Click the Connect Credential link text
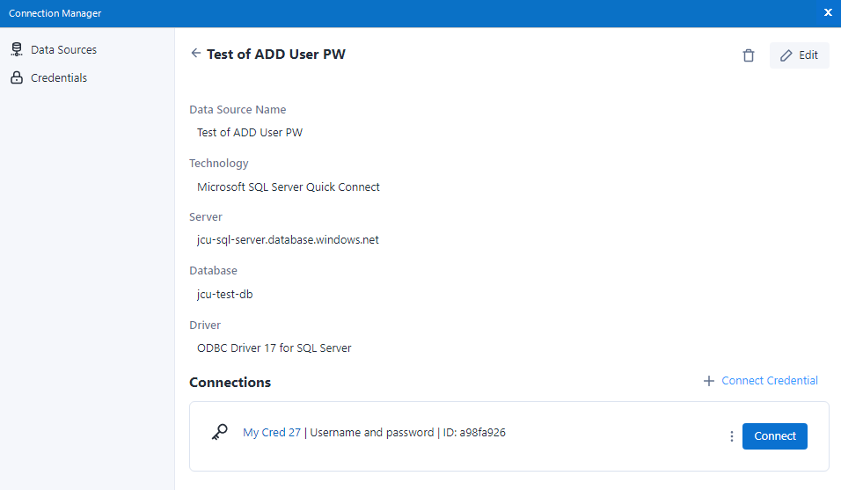Viewport: 841px width, 490px height. [770, 381]
